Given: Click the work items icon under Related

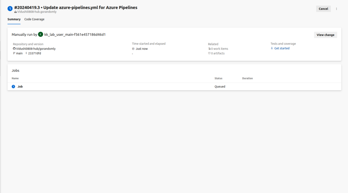Looking at the screenshot, I should pyautogui.click(x=209, y=49).
